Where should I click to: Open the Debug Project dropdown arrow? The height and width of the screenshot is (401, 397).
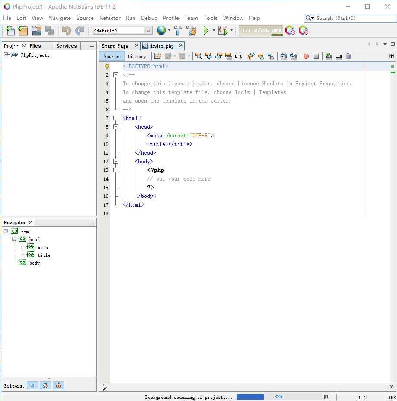[x=231, y=30]
